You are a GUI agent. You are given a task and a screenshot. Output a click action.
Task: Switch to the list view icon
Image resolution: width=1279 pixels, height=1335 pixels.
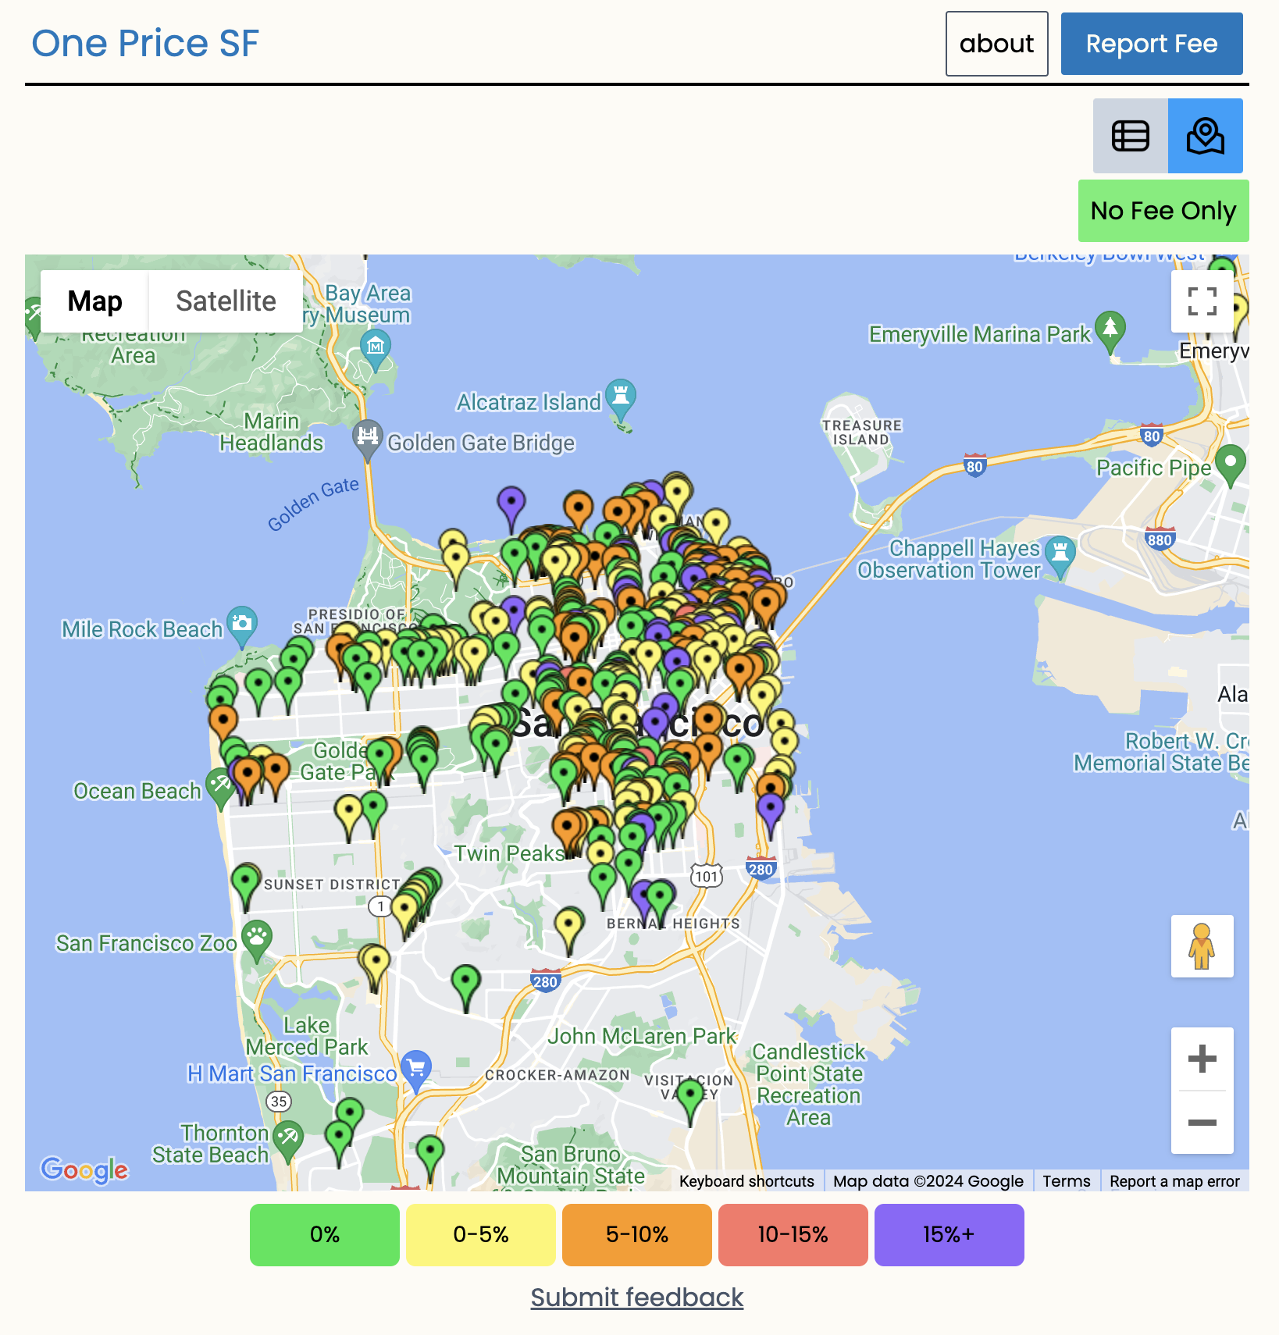click(1130, 136)
